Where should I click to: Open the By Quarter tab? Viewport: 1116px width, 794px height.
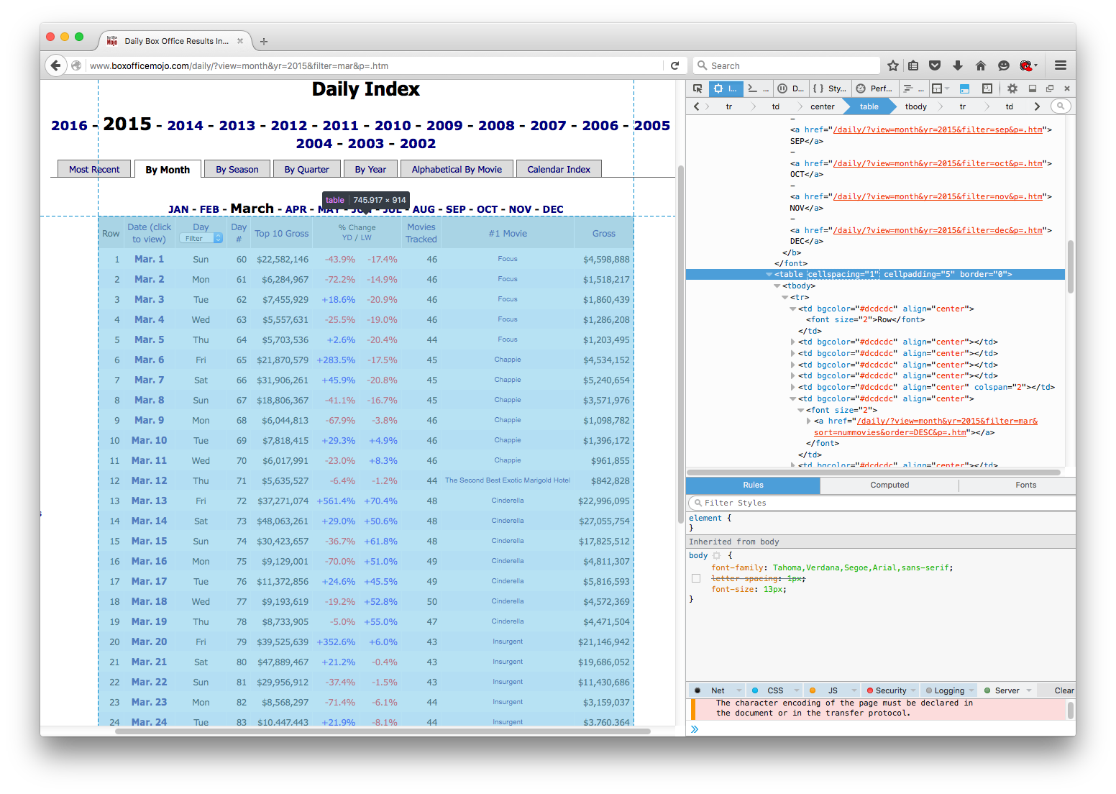click(x=307, y=169)
